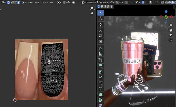Screen dimensions: 176x107
Task: Open object visibility and selectability dropdown
Action: (x=138, y=2)
